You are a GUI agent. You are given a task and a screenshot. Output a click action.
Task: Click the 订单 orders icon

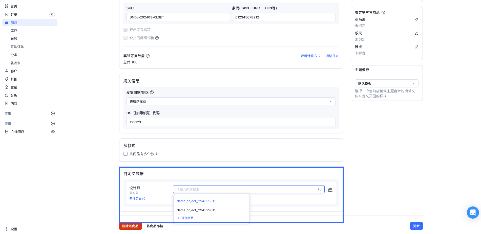7,14
